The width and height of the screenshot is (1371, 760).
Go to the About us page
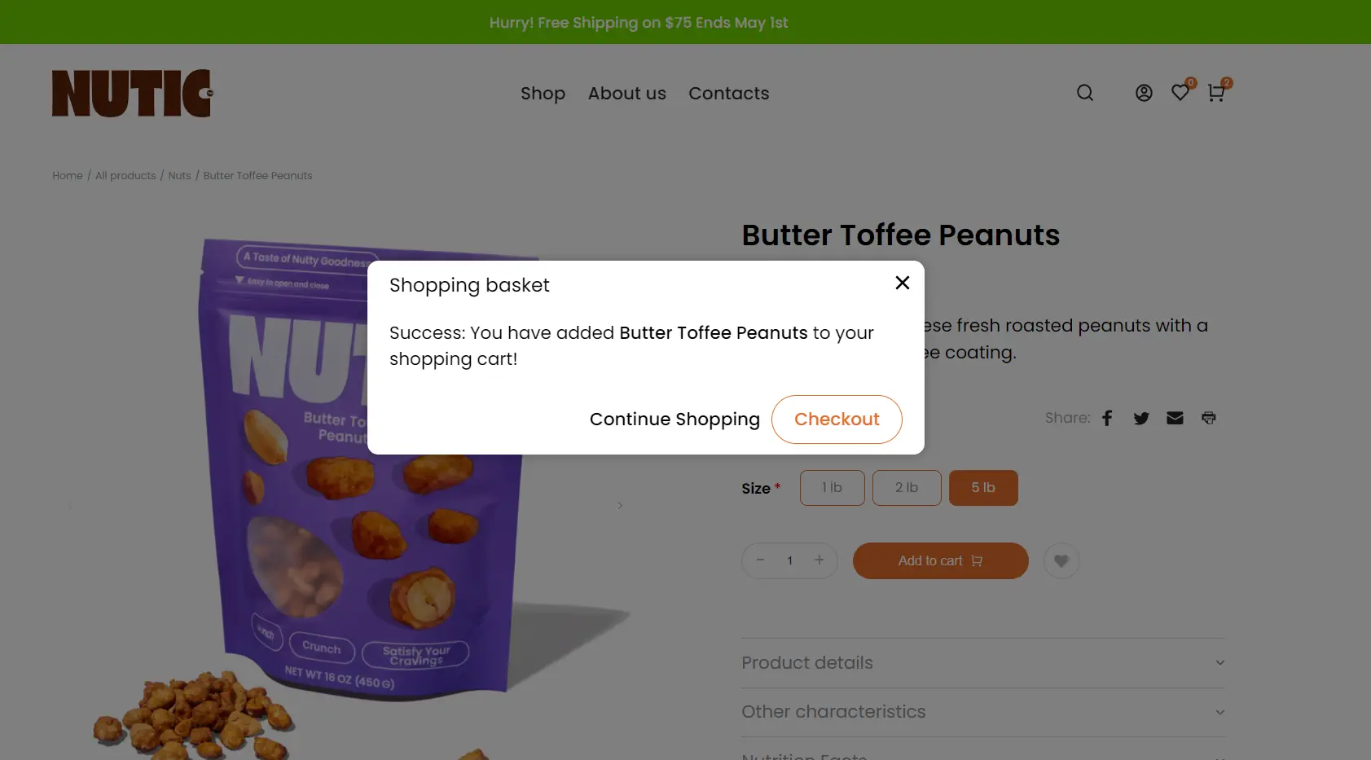point(627,94)
